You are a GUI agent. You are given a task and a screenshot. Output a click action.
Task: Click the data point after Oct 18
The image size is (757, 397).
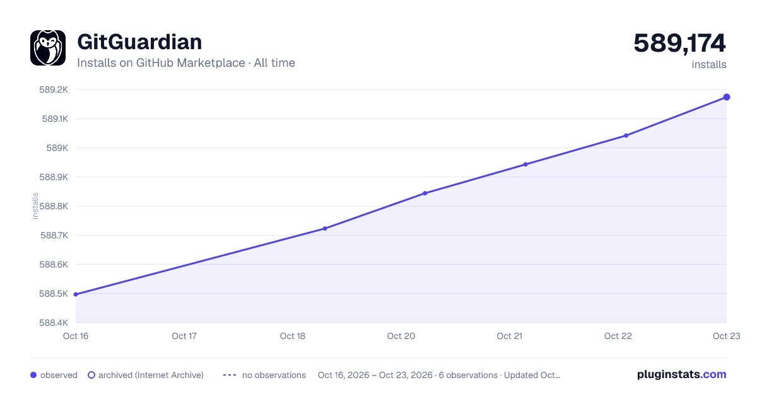pos(325,229)
